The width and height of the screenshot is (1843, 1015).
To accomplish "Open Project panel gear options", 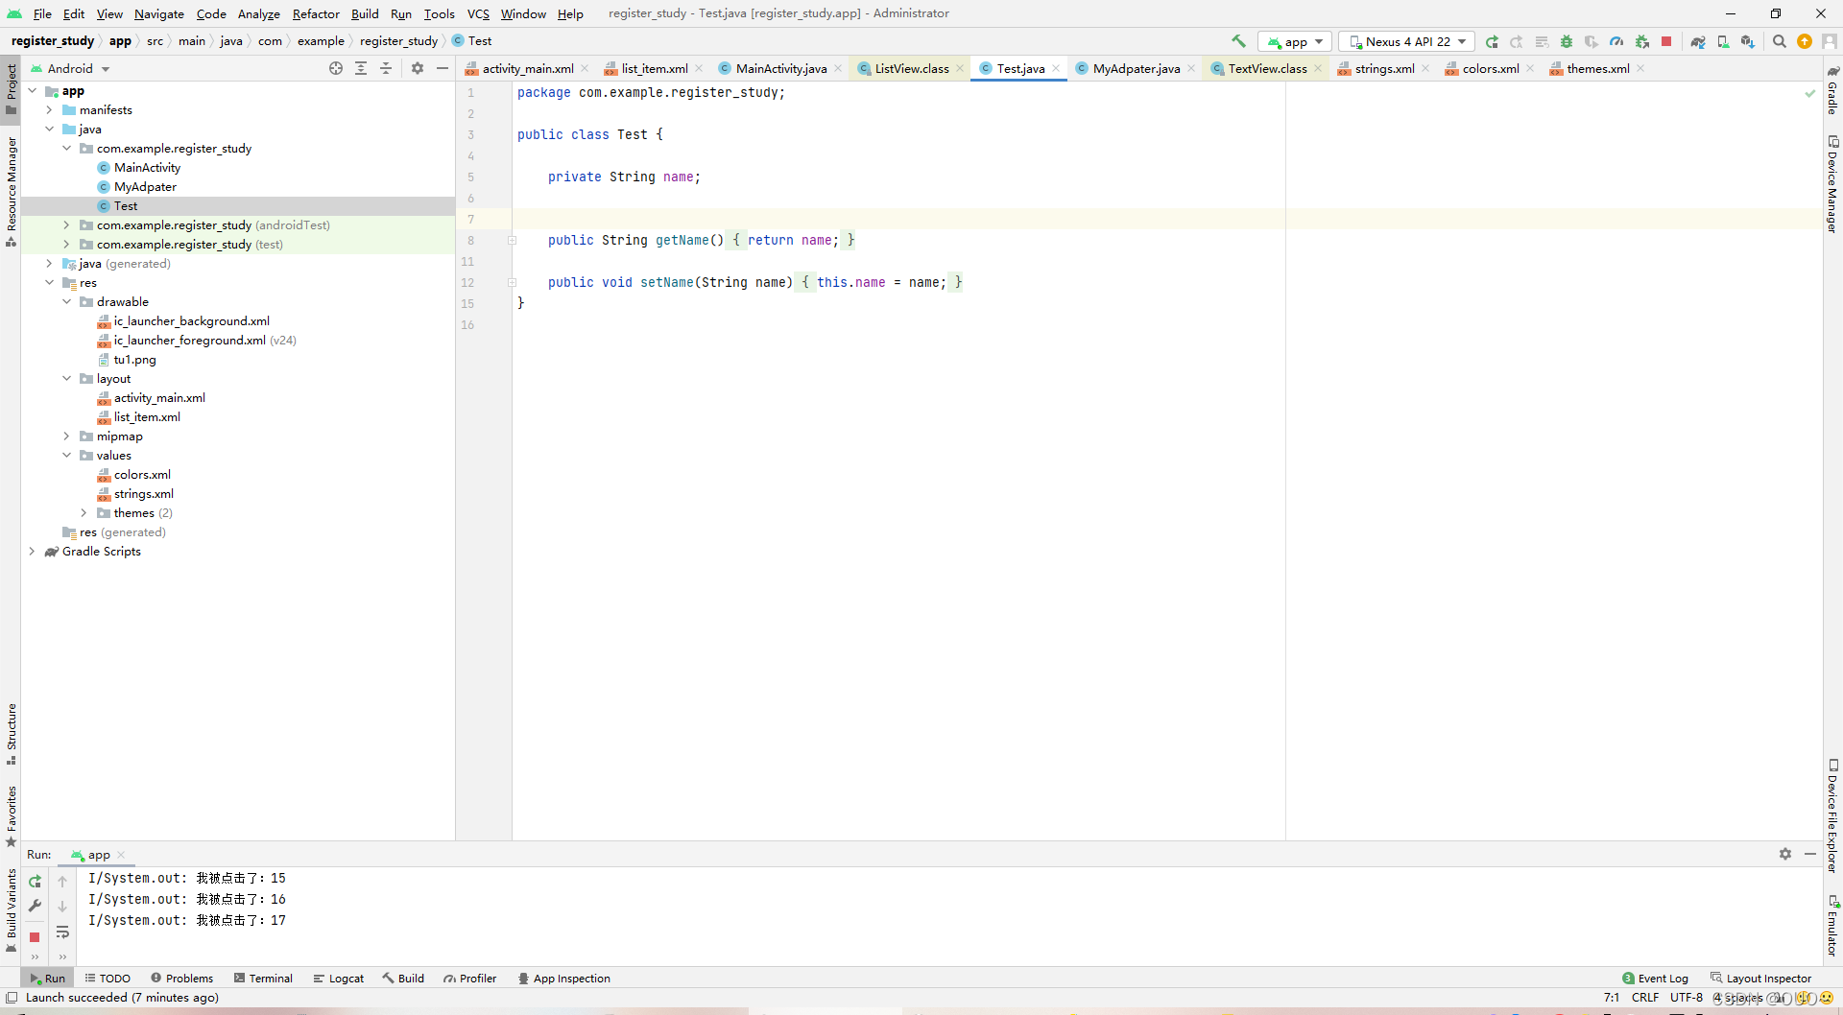I will pos(418,68).
